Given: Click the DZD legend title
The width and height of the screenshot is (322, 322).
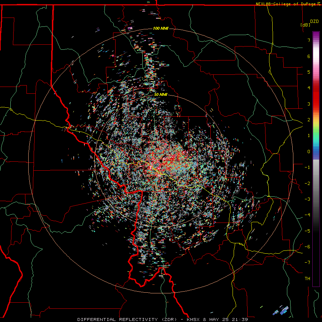Looking at the screenshot, I should (x=314, y=21).
